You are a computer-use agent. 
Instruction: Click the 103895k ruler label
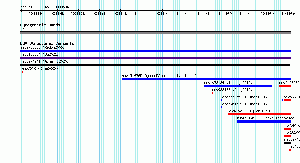(289, 13)
